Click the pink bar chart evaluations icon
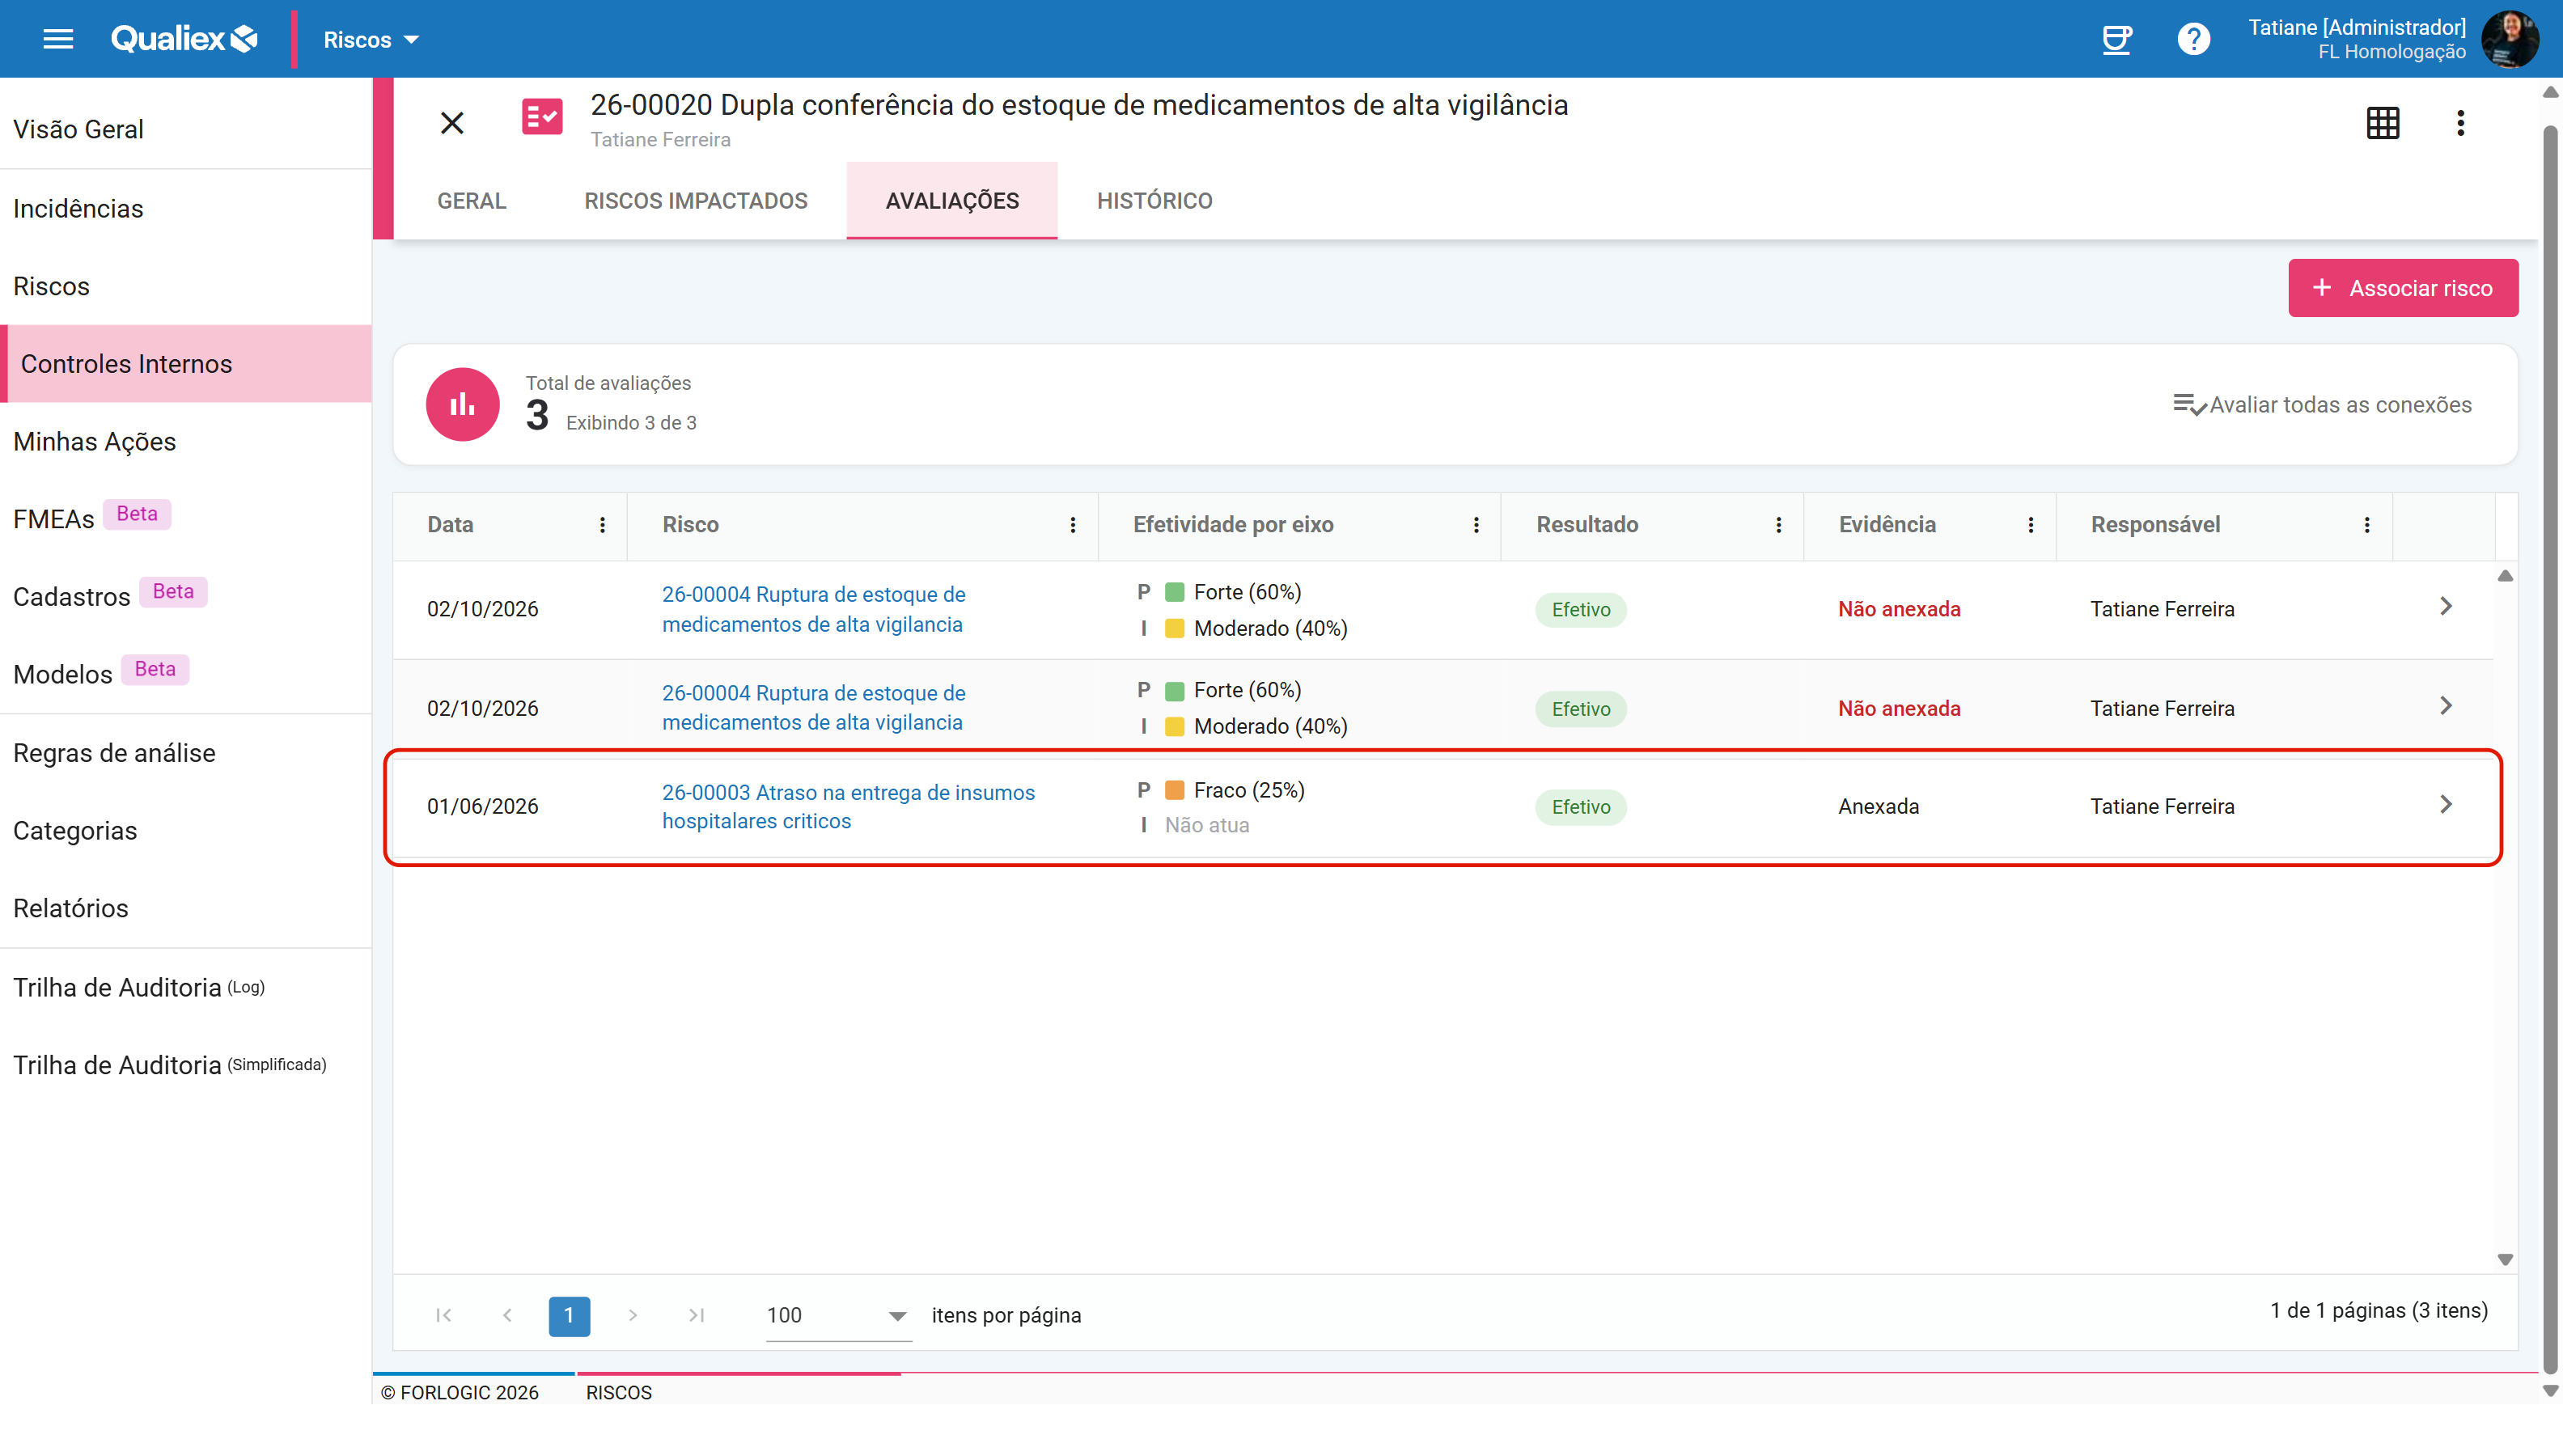 click(x=462, y=404)
